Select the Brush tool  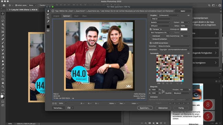point(3,43)
